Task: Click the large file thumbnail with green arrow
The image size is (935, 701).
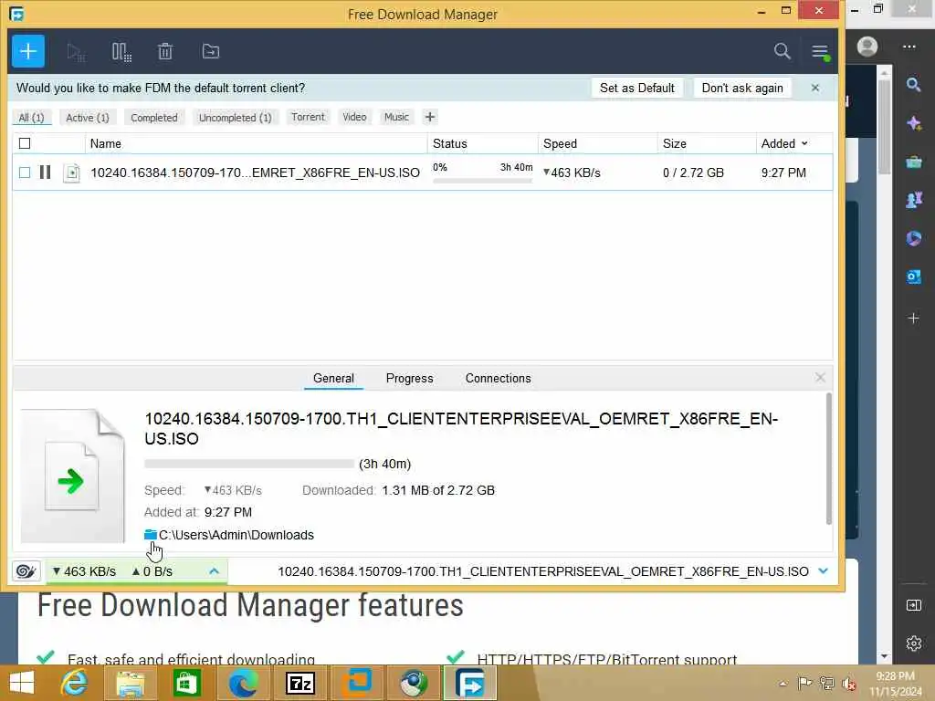Action: pyautogui.click(x=73, y=476)
